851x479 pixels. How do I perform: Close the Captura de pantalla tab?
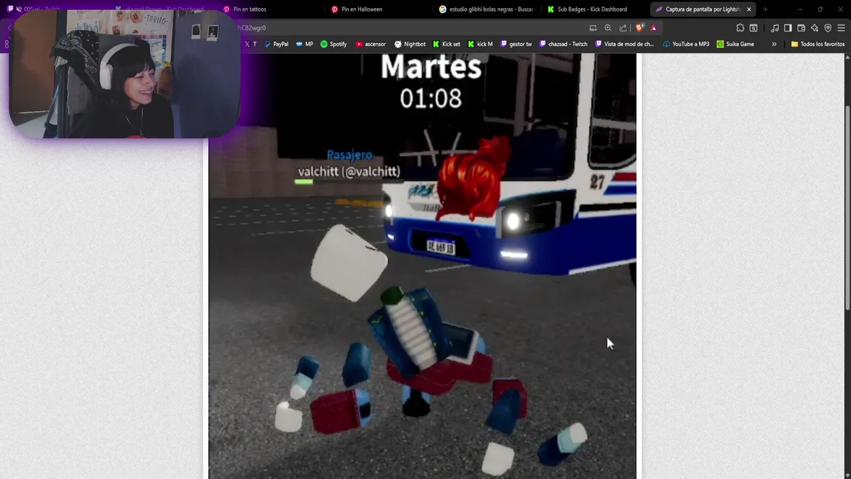coord(749,9)
